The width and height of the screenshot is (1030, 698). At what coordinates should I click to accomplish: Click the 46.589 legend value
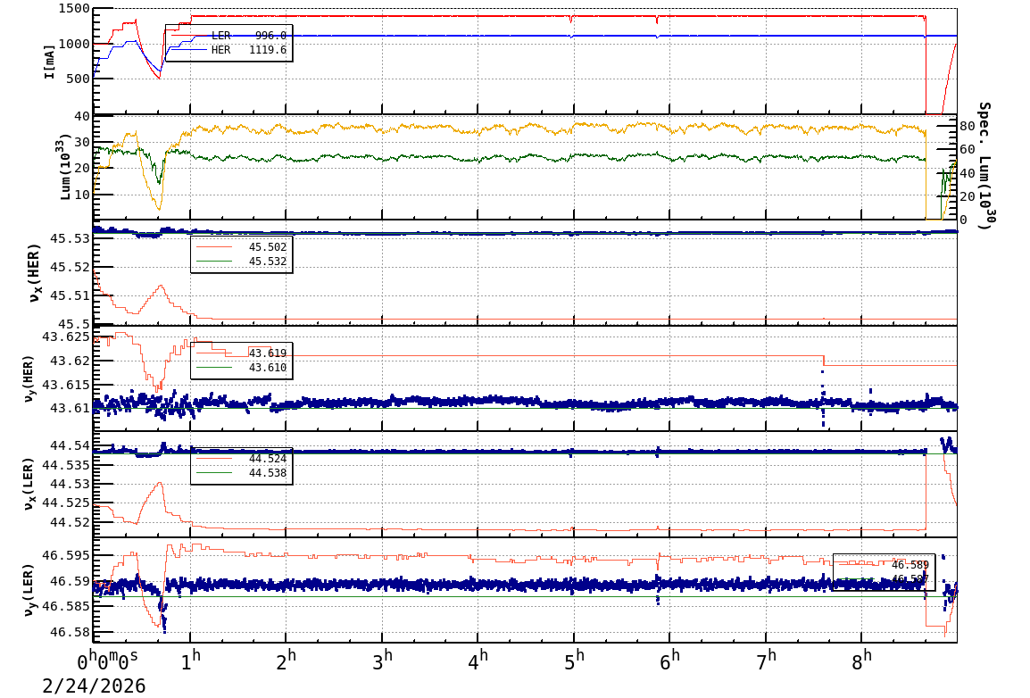(910, 565)
